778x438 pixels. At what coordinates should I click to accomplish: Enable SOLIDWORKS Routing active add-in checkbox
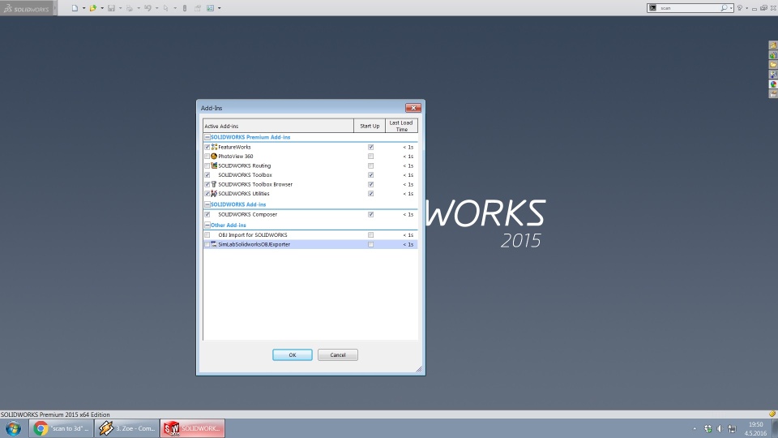click(x=207, y=165)
